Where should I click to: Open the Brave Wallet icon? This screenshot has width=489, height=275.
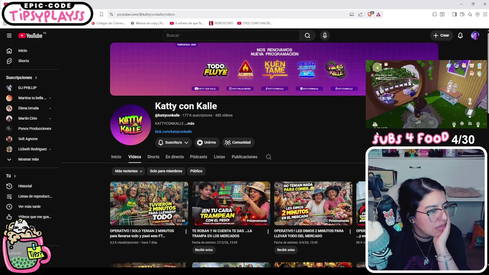point(462,15)
